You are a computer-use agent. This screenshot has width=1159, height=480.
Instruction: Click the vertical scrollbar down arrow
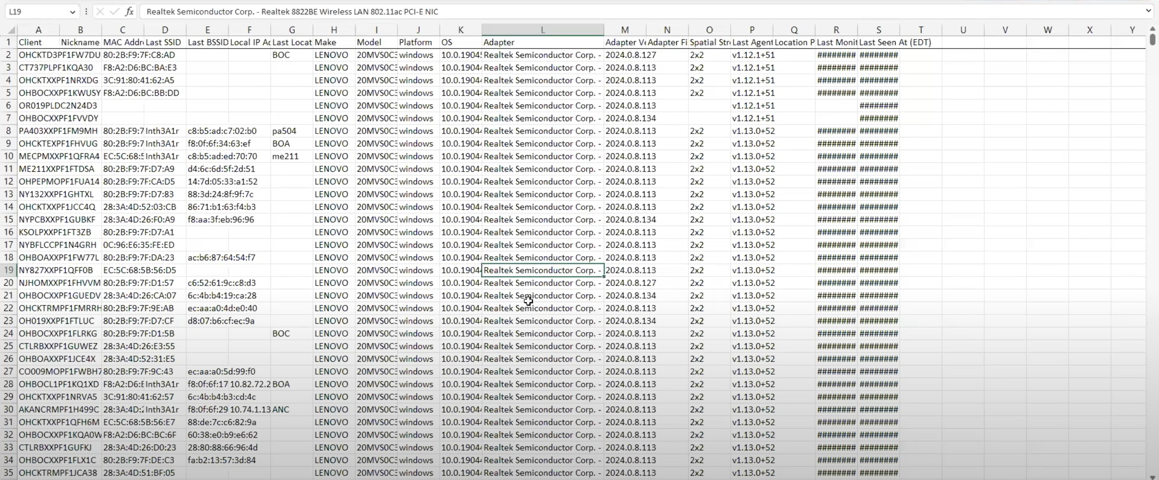(x=1152, y=477)
